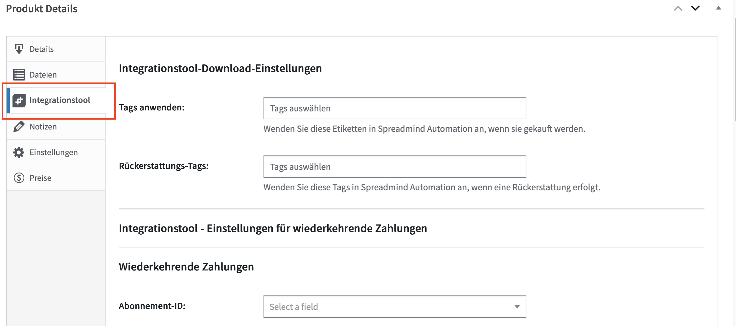Click the Einstellungen gear icon
Viewport: 736px width, 326px height.
(19, 152)
